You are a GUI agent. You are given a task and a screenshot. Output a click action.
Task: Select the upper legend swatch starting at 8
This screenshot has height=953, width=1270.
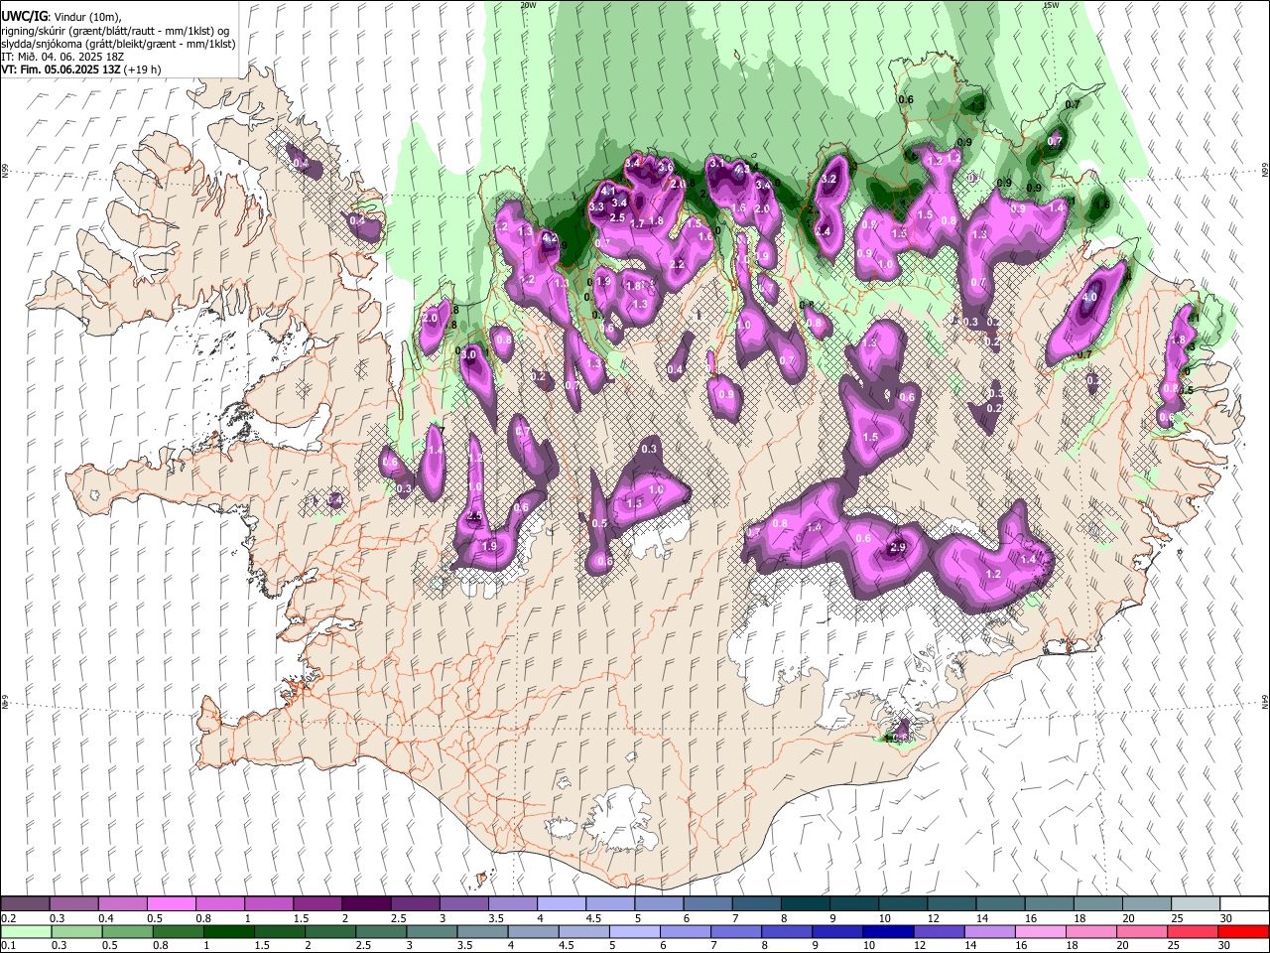804,904
